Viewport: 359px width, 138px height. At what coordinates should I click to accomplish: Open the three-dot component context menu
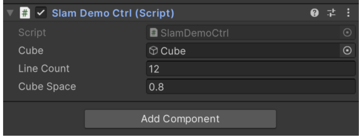tap(348, 13)
